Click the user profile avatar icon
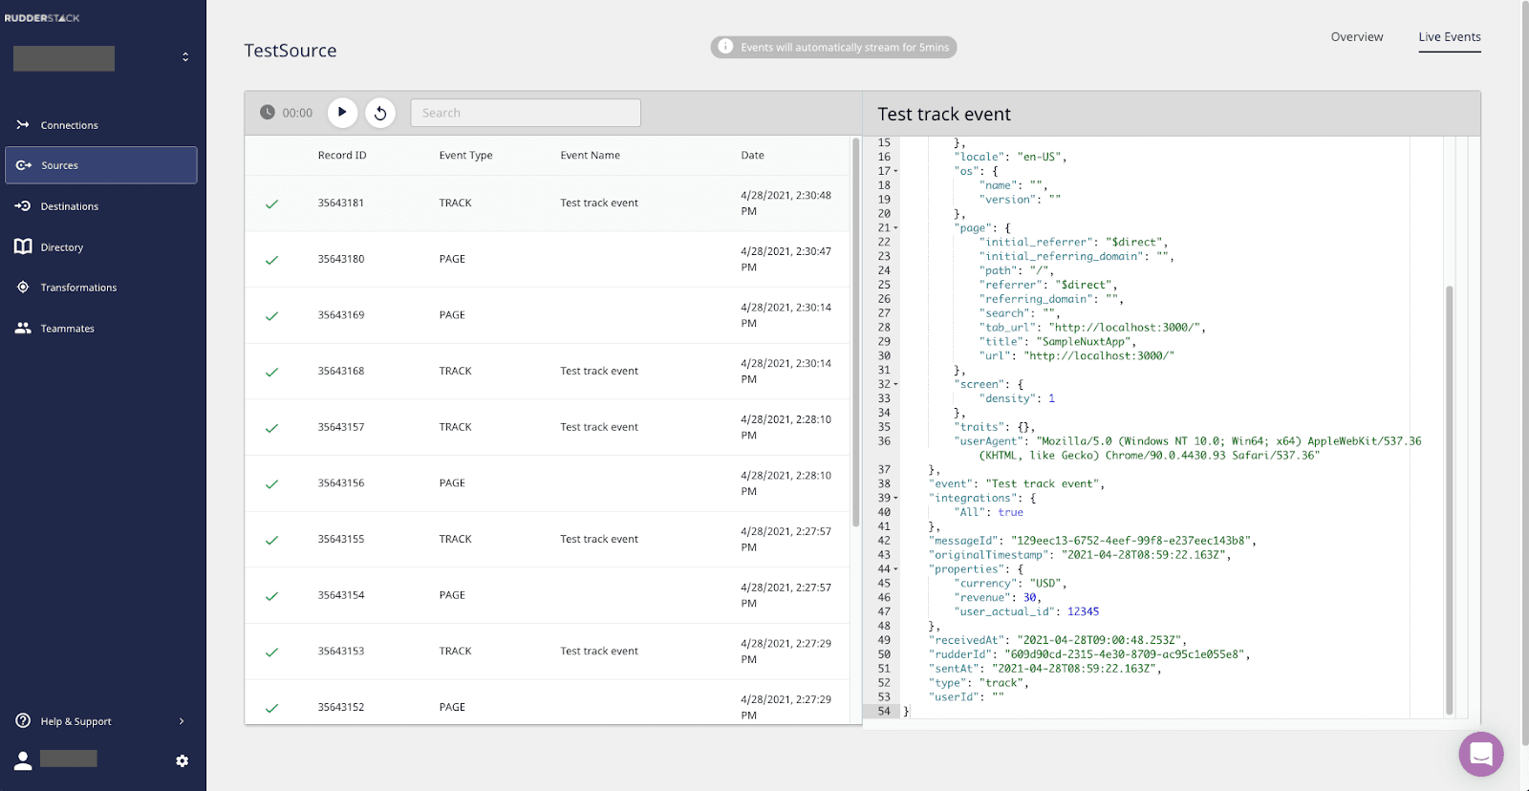 click(x=23, y=760)
